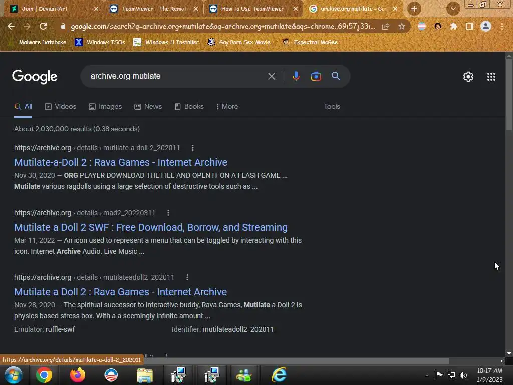Open Mutilate a Doll 2 : Rava Games link
The image size is (513, 385).
click(120, 292)
